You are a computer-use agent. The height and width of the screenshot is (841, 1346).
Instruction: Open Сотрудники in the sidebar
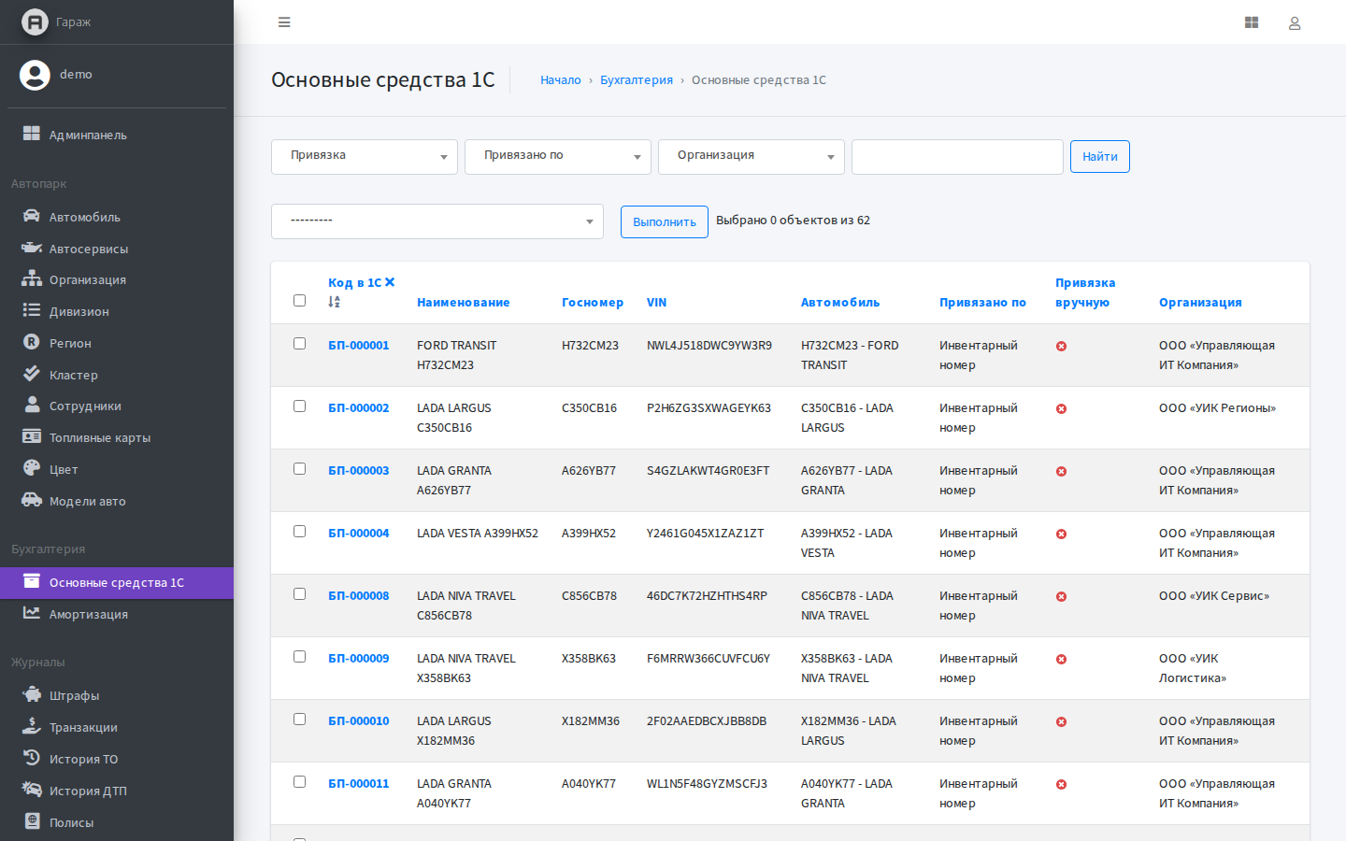tap(117, 406)
